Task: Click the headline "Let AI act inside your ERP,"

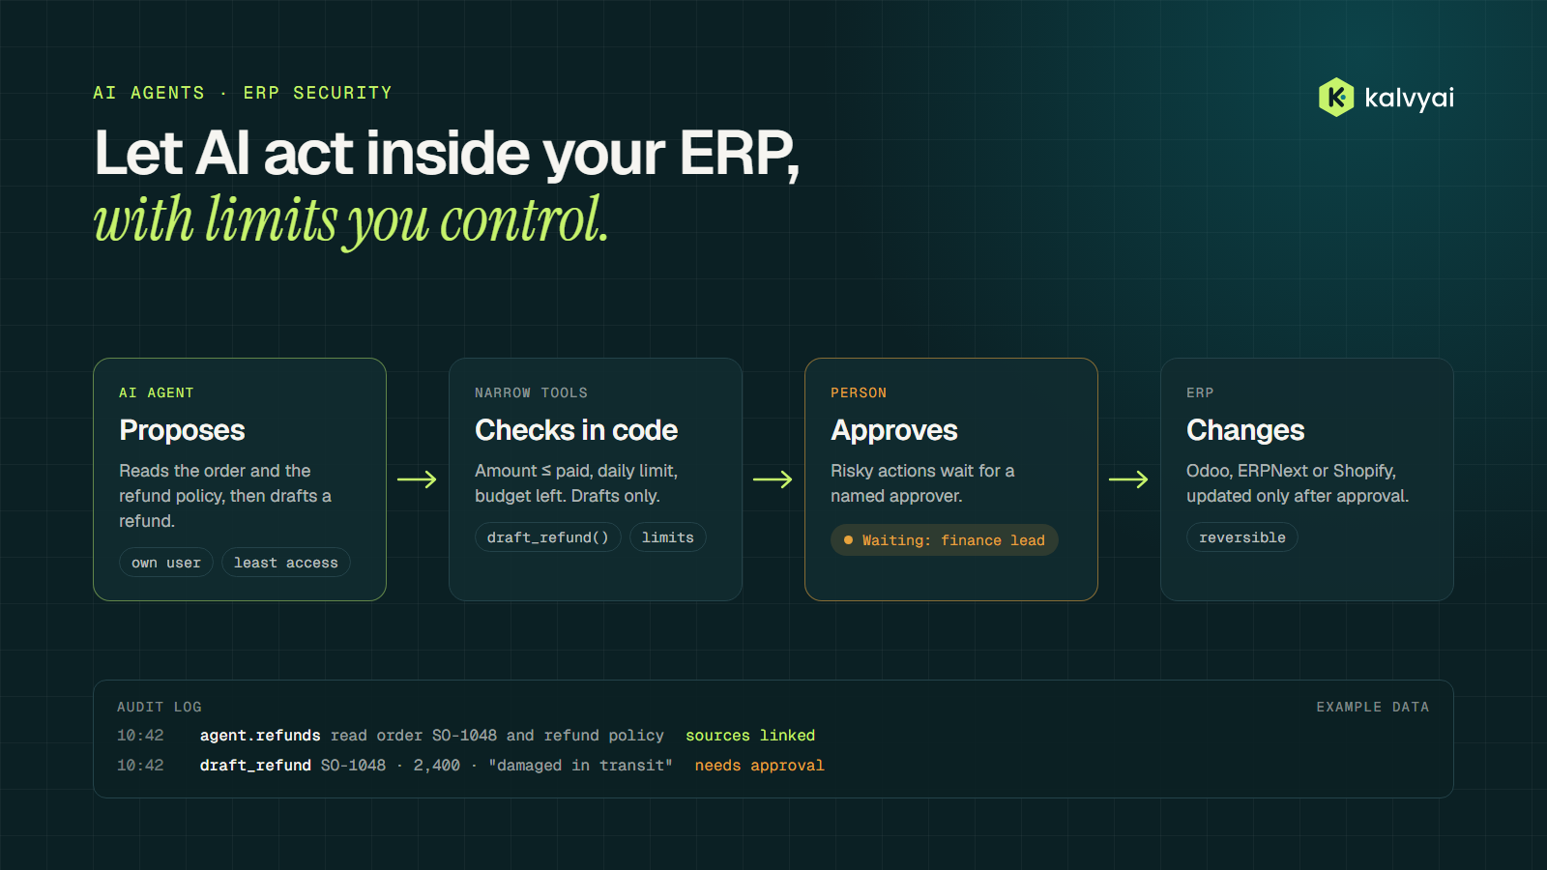Action: (x=447, y=154)
